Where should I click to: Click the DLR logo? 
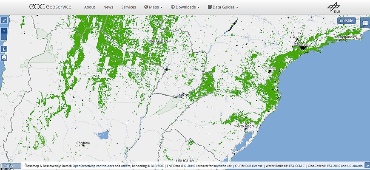point(334,7)
